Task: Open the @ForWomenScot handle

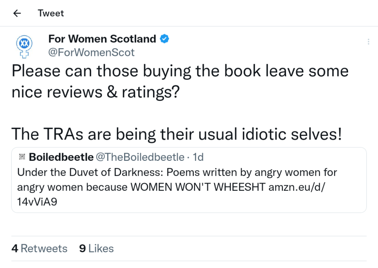Action: coord(91,52)
